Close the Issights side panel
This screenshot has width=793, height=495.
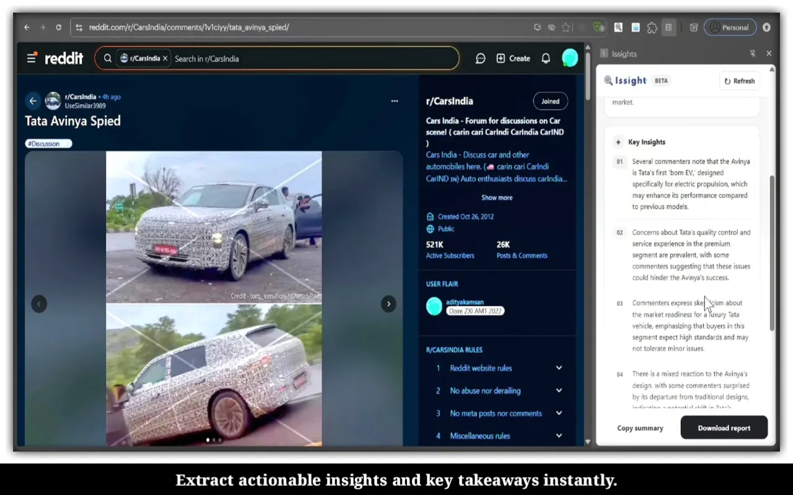point(769,54)
